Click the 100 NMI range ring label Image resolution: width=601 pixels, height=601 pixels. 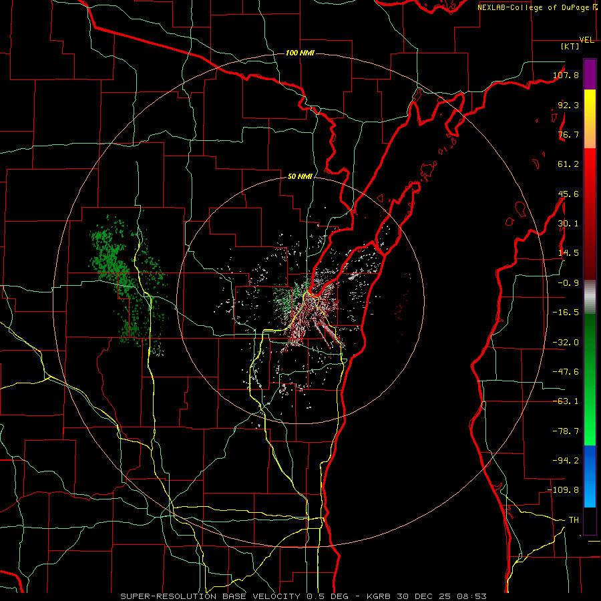pyautogui.click(x=300, y=53)
